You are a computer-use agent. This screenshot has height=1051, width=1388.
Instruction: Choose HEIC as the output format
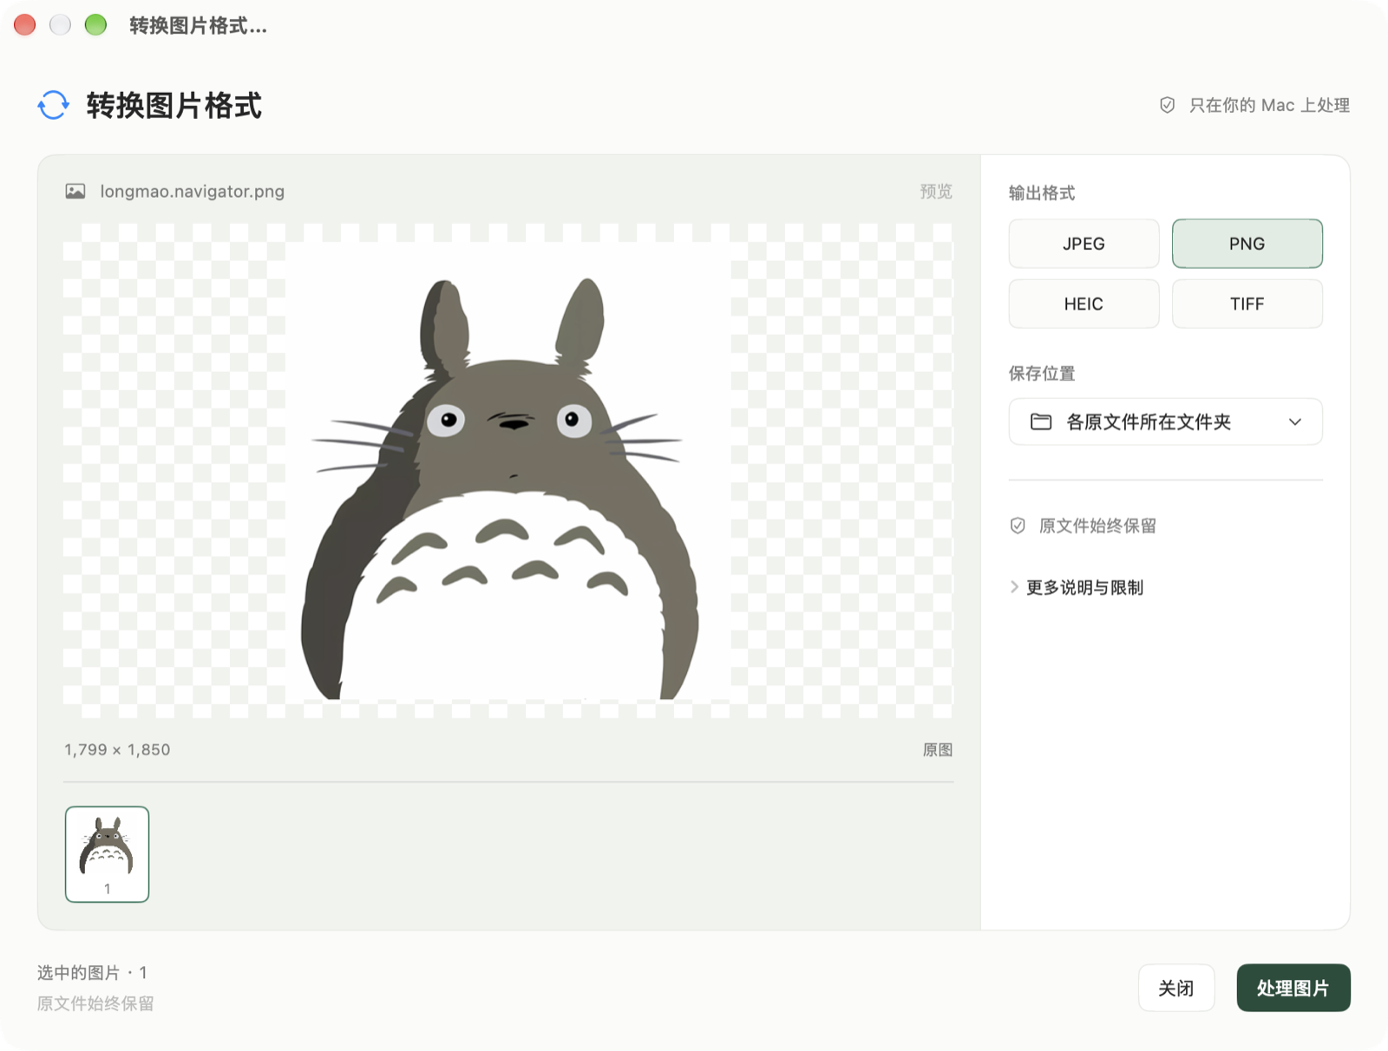[x=1084, y=304]
